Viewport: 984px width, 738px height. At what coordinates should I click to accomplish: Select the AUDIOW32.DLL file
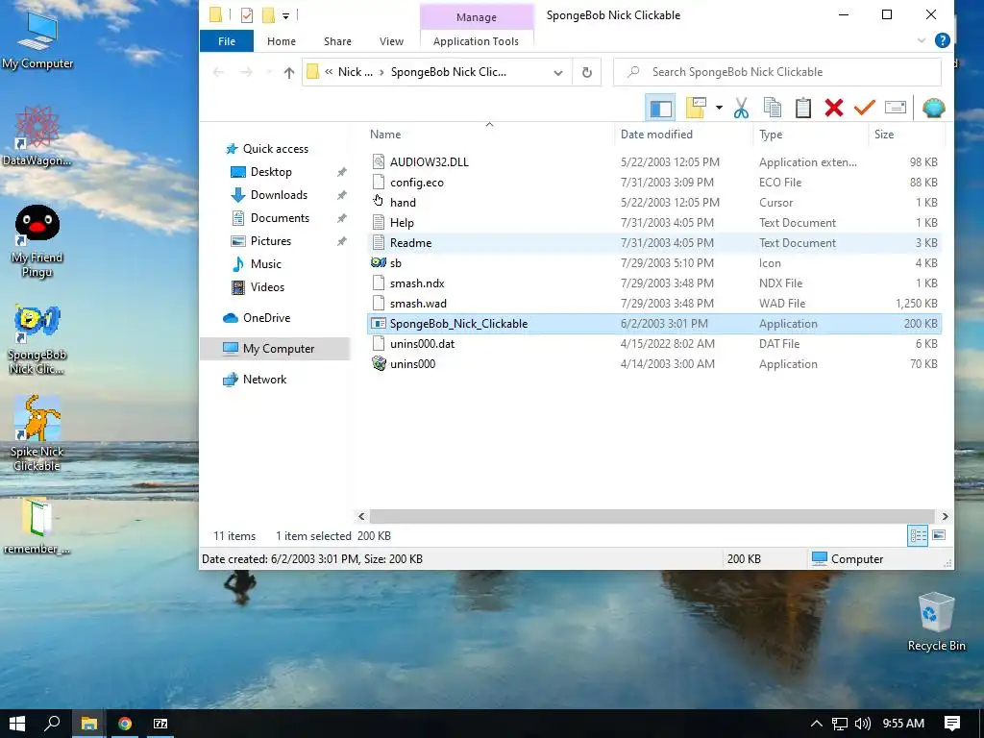coord(654,161)
